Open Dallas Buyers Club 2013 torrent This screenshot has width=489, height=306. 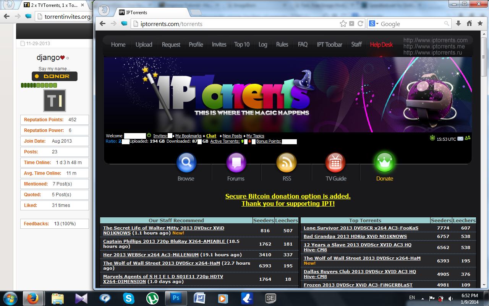click(x=360, y=274)
